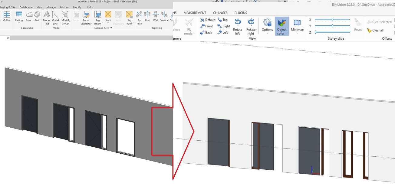Select the Tag Room tool
This screenshot has height=196, width=395.
point(98,18)
